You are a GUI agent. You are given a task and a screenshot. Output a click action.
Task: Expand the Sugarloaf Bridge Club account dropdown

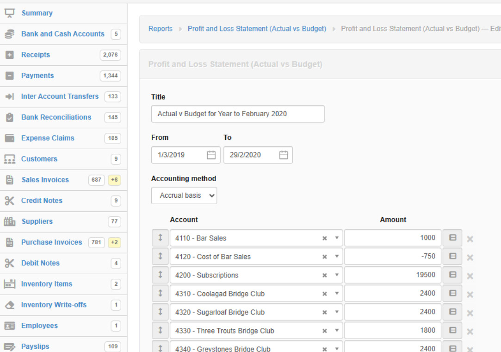pyautogui.click(x=337, y=312)
